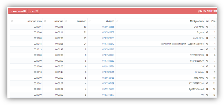Click the duration 00:19:23 cell
The width and height of the screenshot is (224, 105).
pyautogui.click(x=53, y=44)
